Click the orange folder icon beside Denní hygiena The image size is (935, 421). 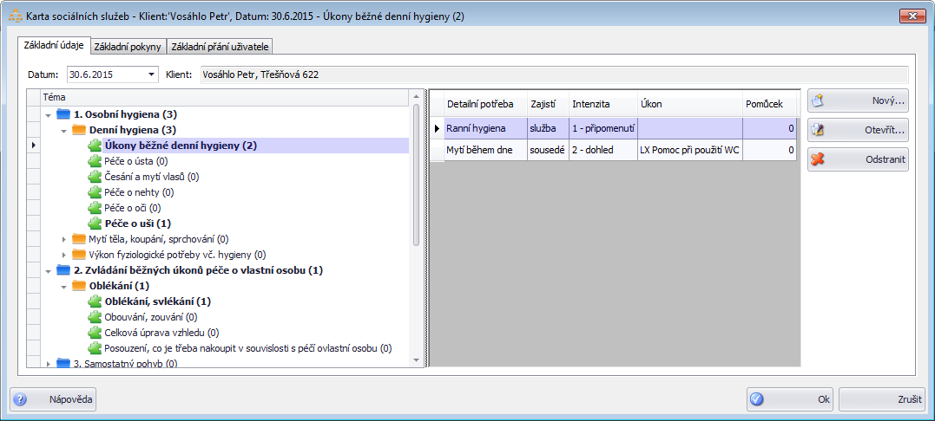point(79,130)
